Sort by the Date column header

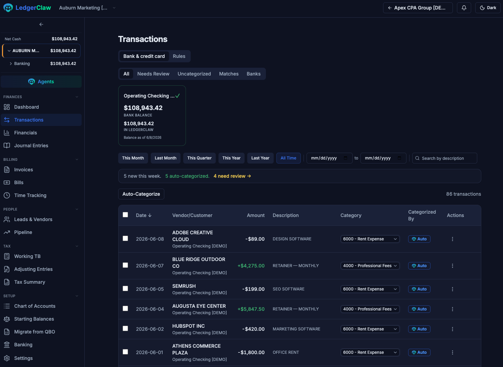pyautogui.click(x=144, y=215)
